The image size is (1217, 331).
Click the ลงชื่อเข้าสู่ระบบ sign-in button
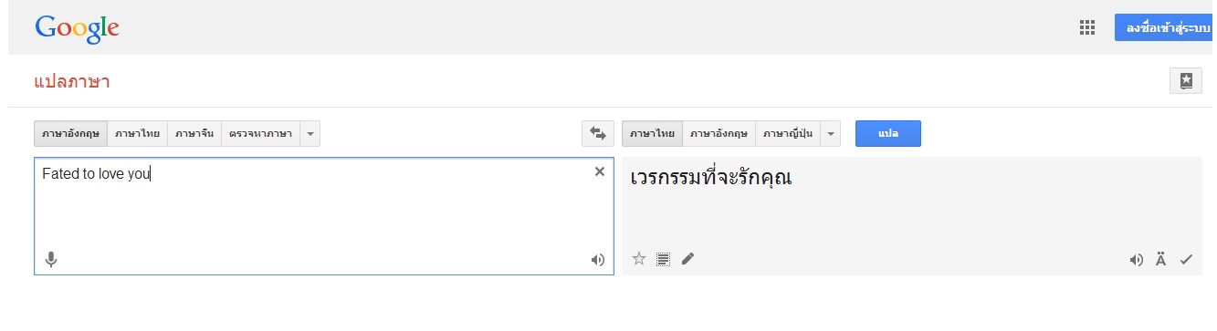click(x=1166, y=27)
